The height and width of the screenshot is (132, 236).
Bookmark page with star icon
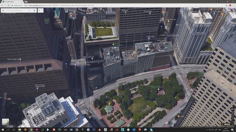click(x=226, y=5)
